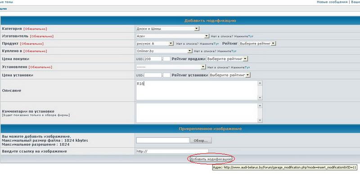The width and height of the screenshot is (360, 174).
Task: Click the Описание scrollbar down arrow
Action: (x=260, y=98)
